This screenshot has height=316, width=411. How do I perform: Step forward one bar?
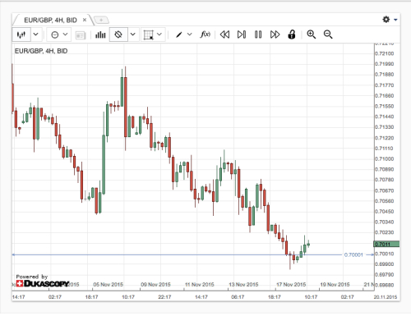(242, 34)
